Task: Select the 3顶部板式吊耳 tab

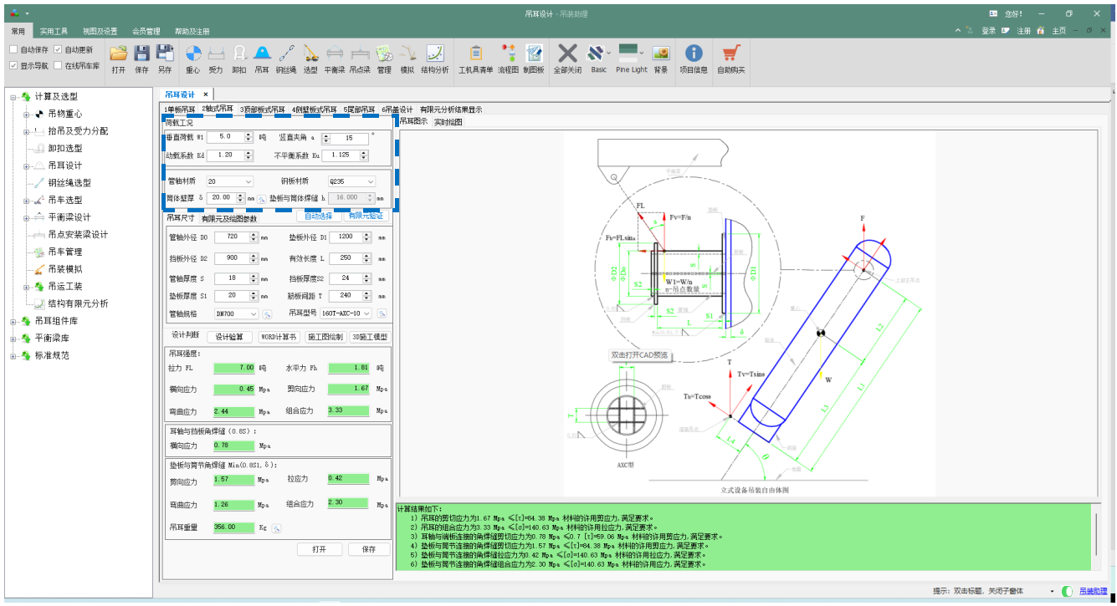Action: coord(263,109)
